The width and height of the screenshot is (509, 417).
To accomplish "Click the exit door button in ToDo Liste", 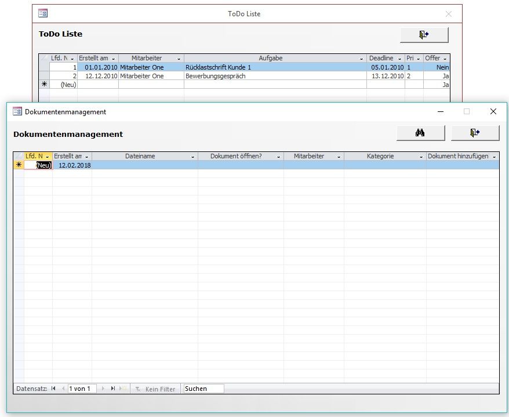I will [x=424, y=35].
